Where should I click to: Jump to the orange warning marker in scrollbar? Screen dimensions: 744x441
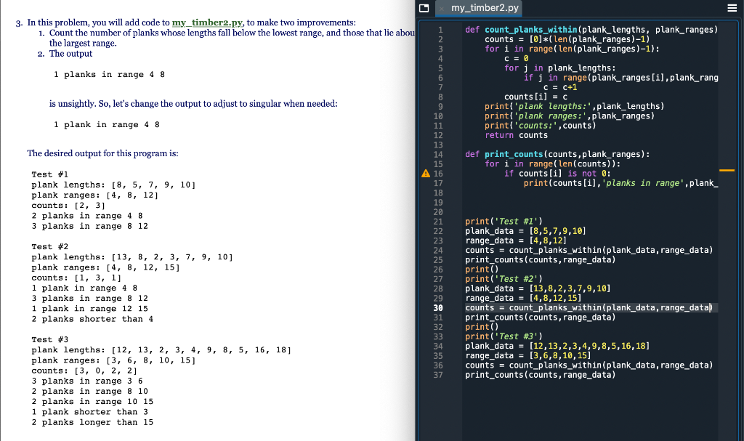click(727, 170)
